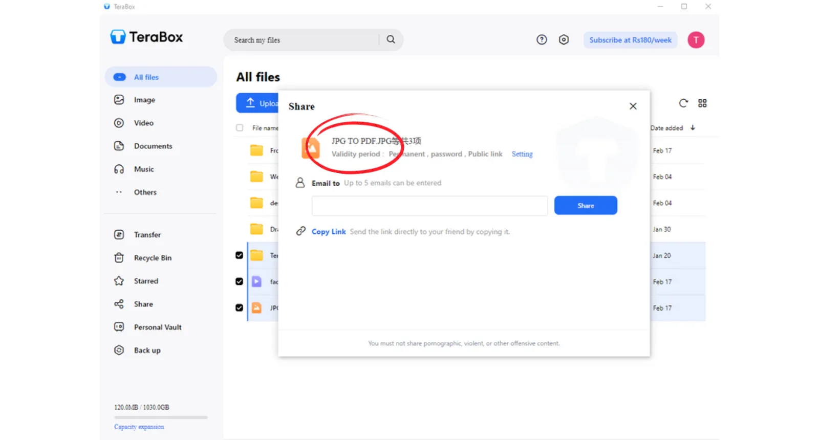Viewport: 819px width, 440px height.
Task: Click the help question mark icon
Action: tap(542, 40)
